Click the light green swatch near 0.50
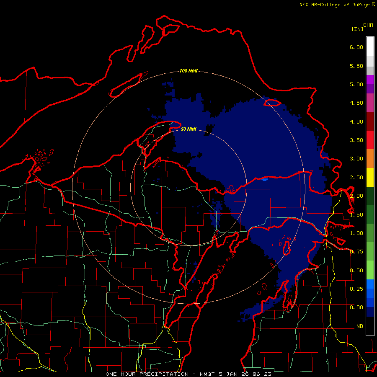Image resolution: width=377 pixels, height=377 pixels. point(370,270)
